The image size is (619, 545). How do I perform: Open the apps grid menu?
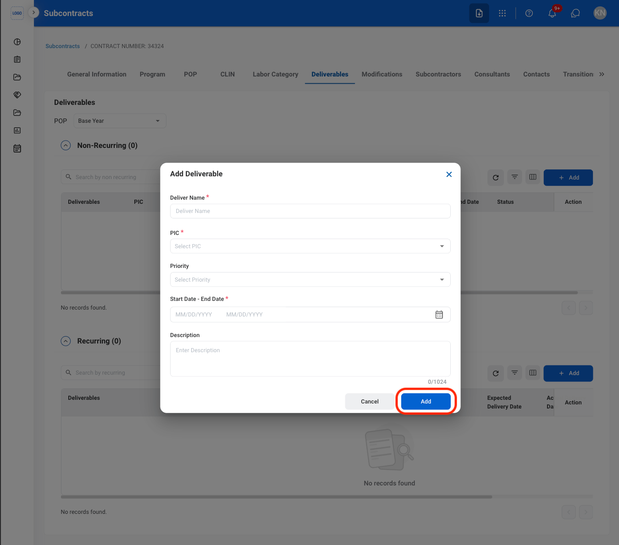[502, 13]
